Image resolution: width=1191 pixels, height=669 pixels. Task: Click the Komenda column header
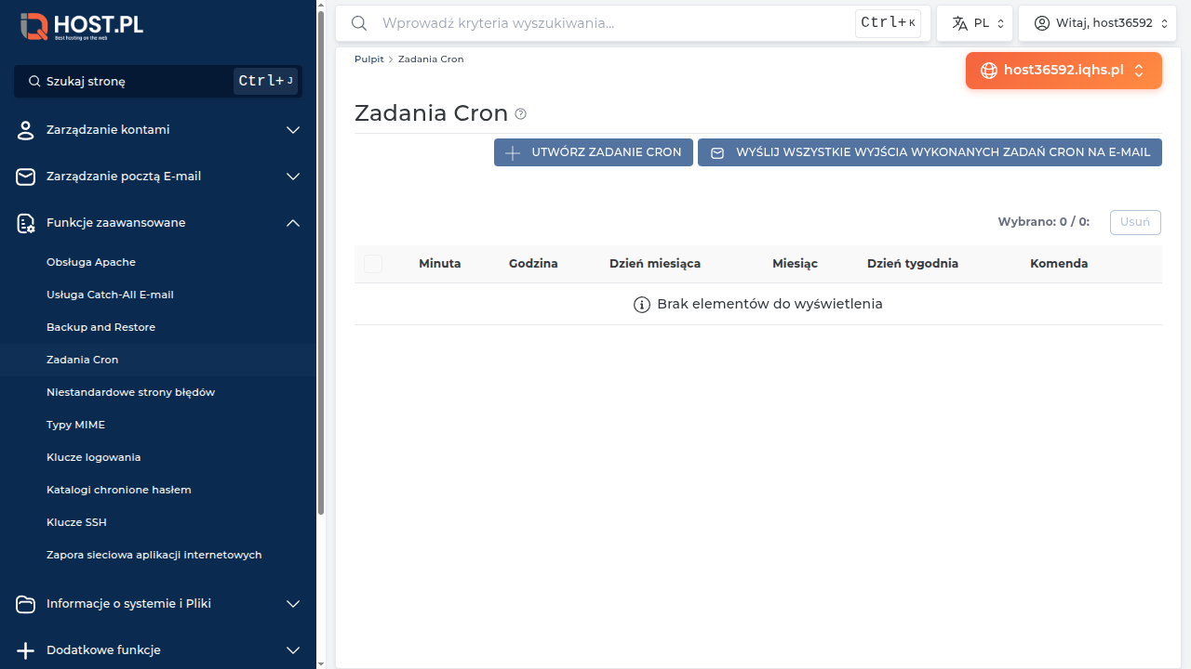[x=1059, y=264]
